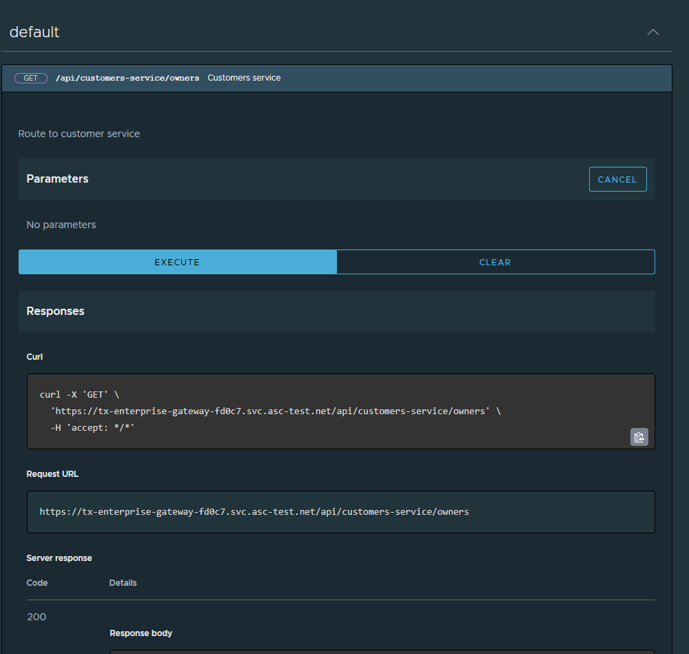Select the Request URL text field
The image size is (689, 654).
(x=340, y=511)
